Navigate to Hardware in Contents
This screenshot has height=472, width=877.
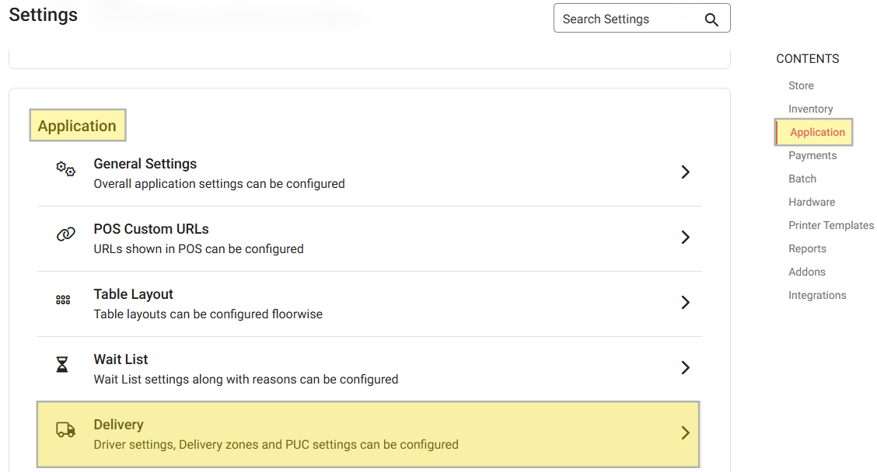[x=812, y=202]
